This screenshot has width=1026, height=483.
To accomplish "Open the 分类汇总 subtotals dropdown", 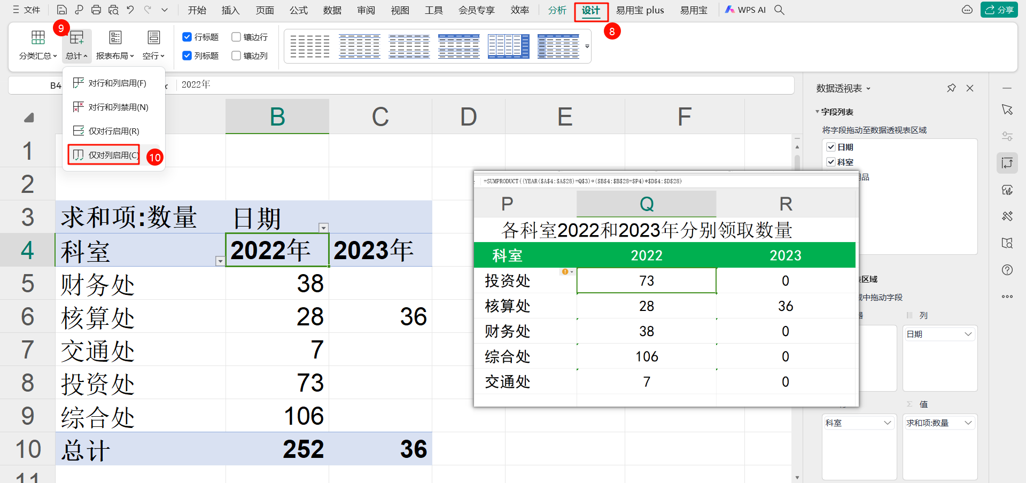I will click(38, 45).
